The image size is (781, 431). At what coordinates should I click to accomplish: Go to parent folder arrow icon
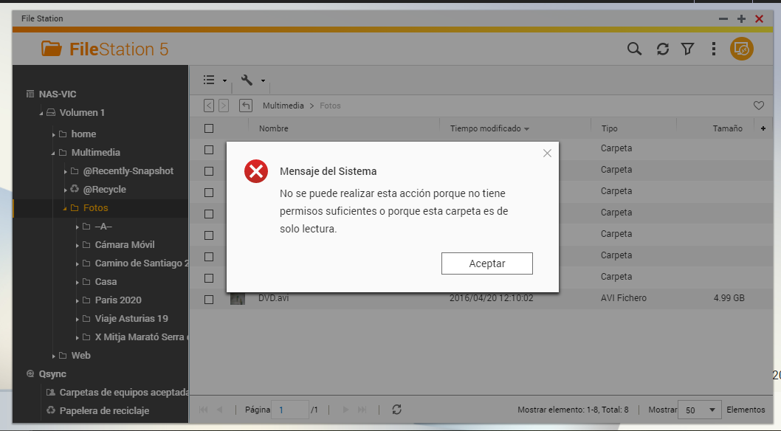[x=246, y=106]
